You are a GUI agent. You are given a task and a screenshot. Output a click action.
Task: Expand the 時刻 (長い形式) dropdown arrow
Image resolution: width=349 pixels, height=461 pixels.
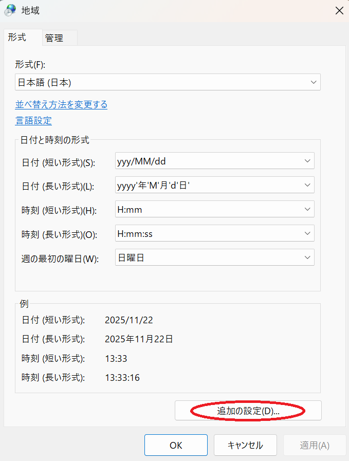[307, 233]
